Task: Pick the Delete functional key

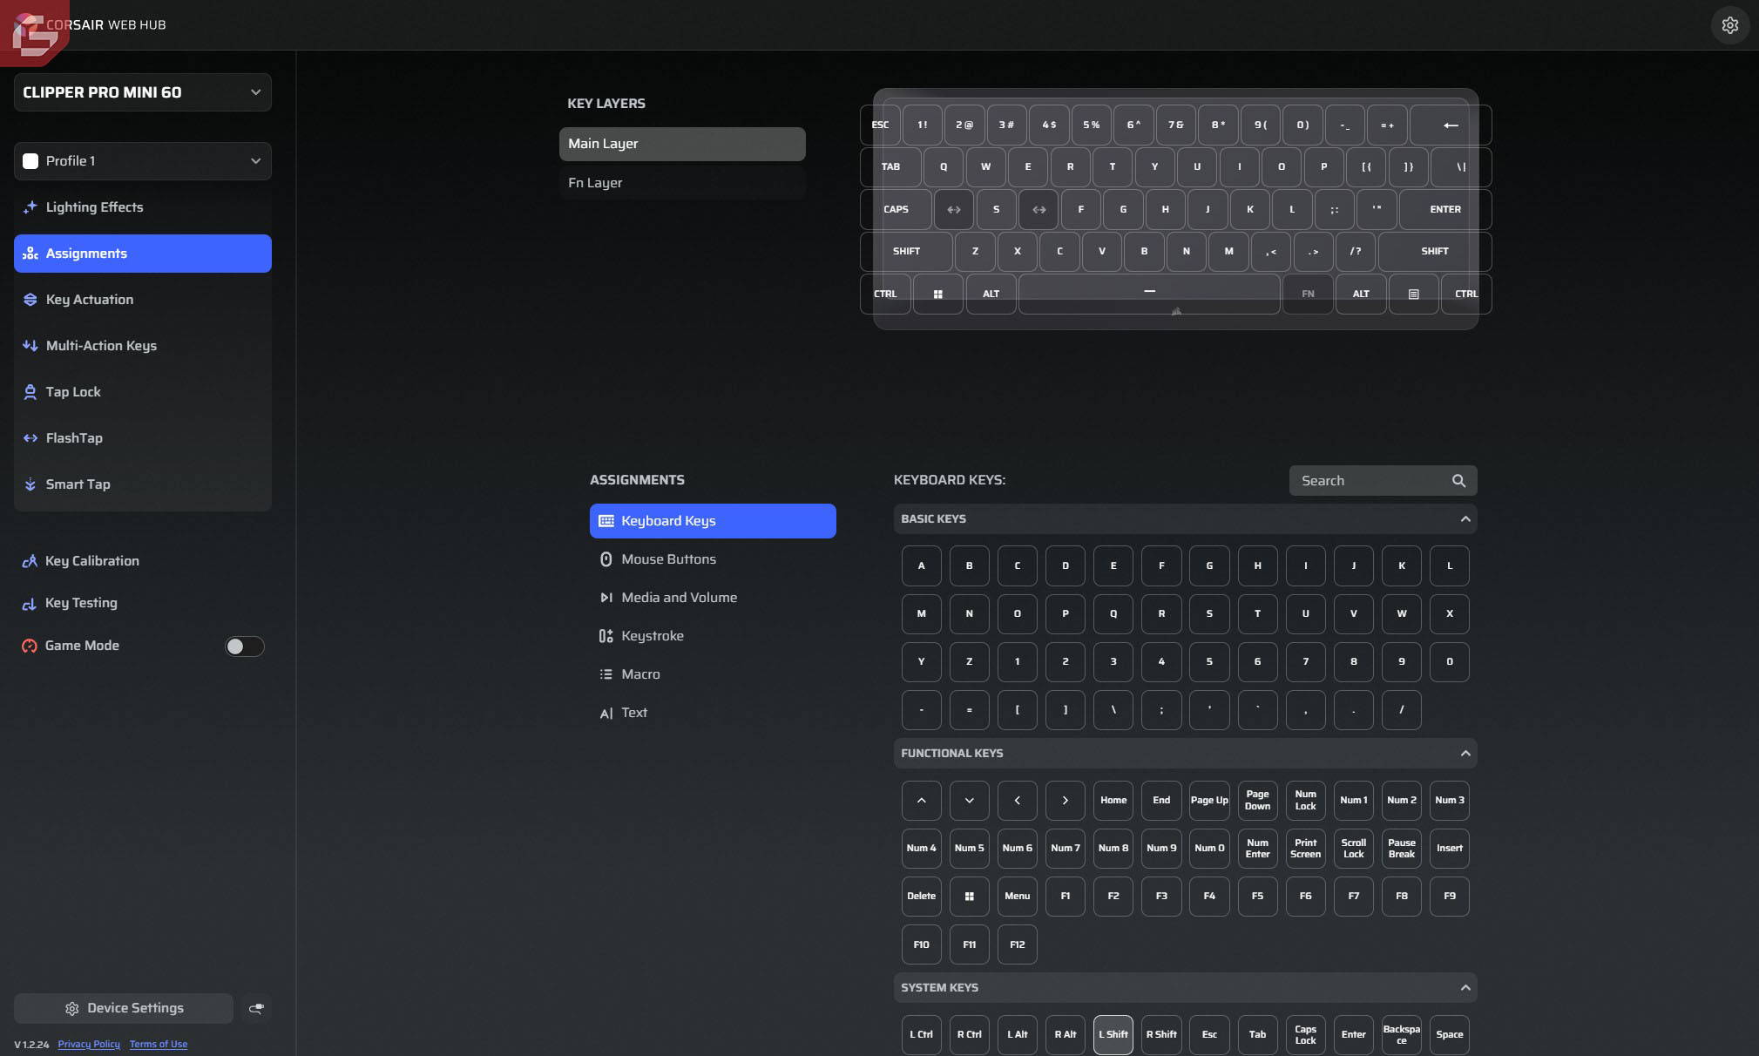Action: pyautogui.click(x=922, y=897)
